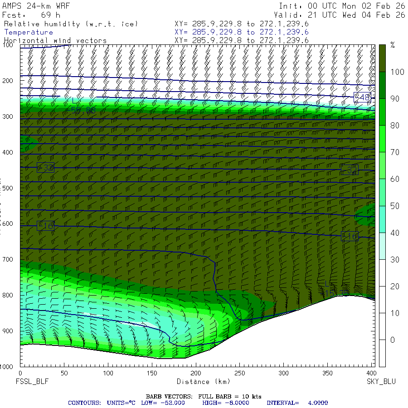Viewport: 408px width, 408px height.
Task: Click the boxed -32 contour label near SKY_BLU side
Action: [x=350, y=170]
